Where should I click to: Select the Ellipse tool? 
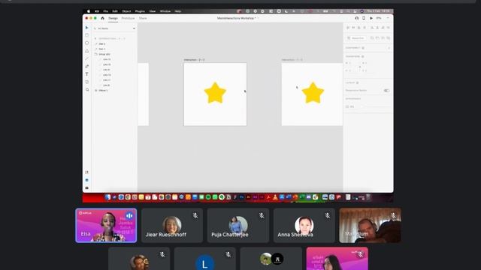[87, 43]
